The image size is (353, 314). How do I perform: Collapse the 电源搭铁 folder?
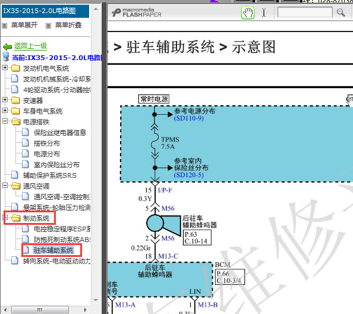pos(5,121)
